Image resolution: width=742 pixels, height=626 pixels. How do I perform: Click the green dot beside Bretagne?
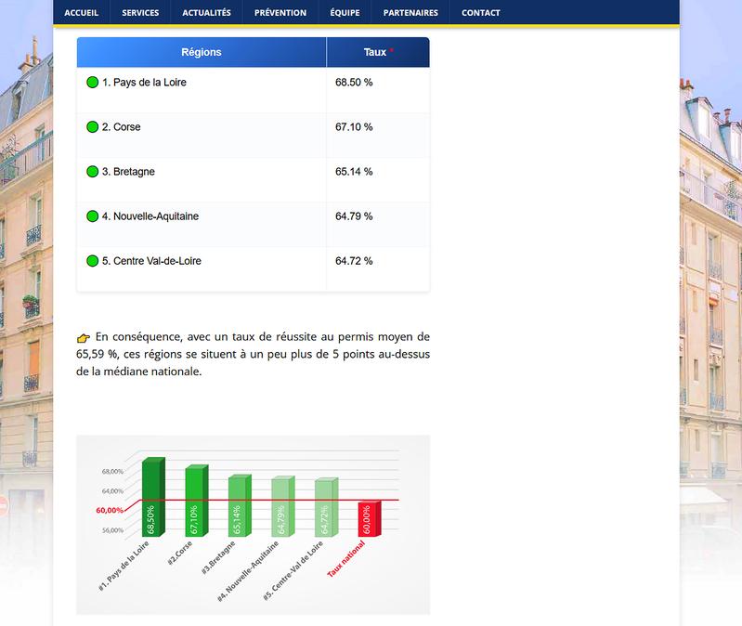point(93,172)
